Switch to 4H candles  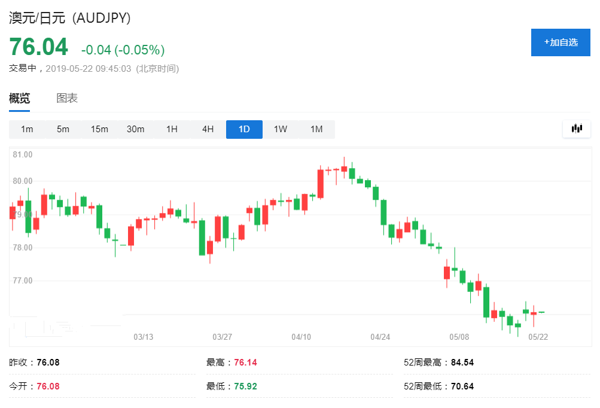coord(208,129)
